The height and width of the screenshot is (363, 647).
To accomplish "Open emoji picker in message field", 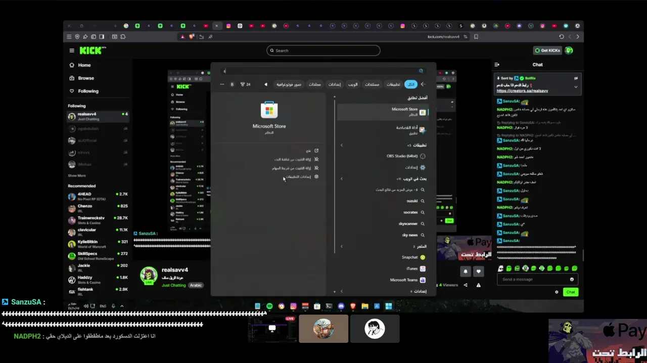I will click(x=572, y=279).
